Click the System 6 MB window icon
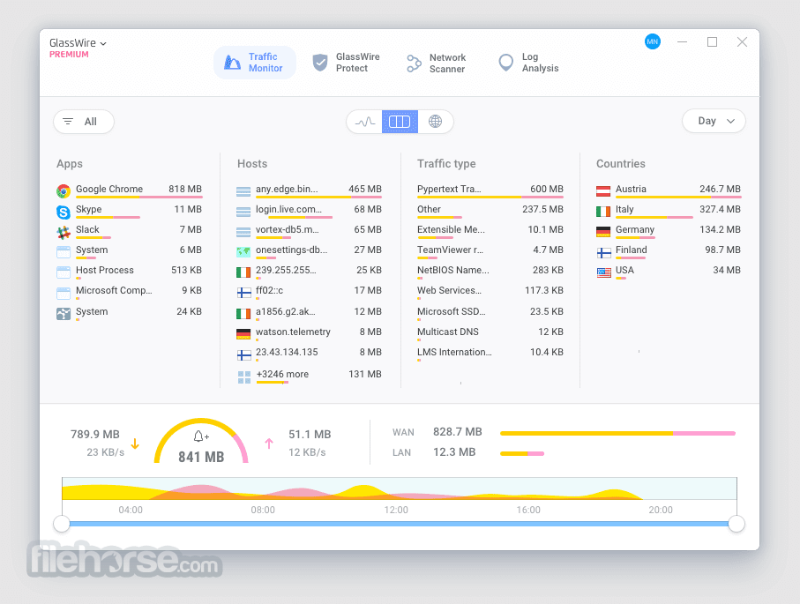 tap(64, 252)
